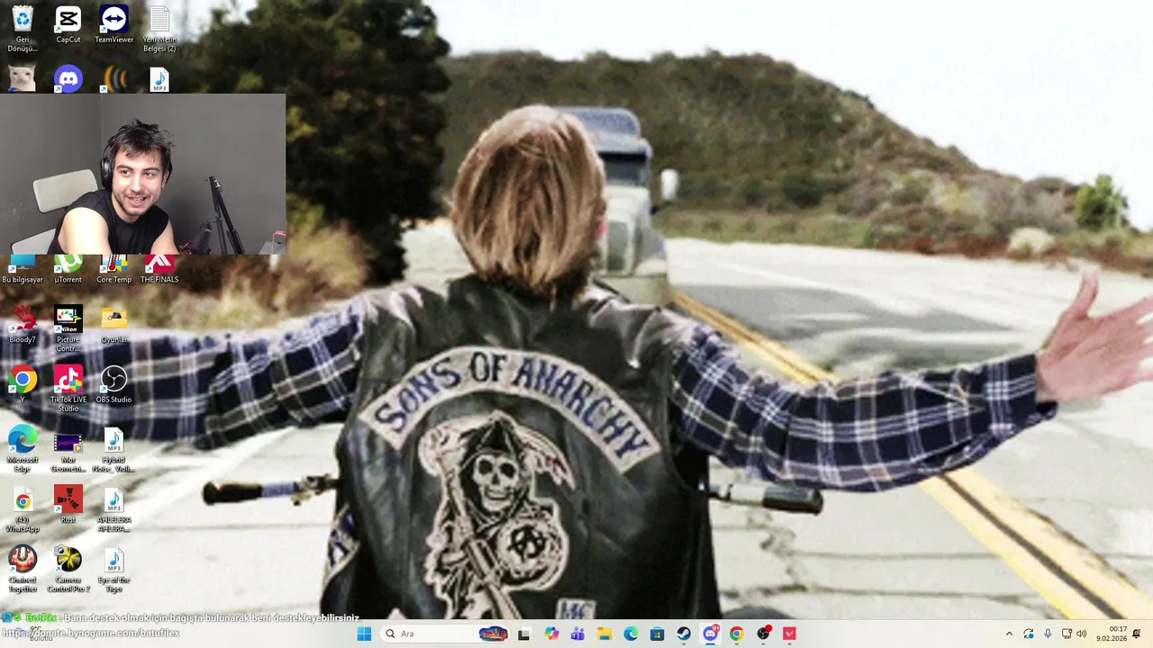Image resolution: width=1153 pixels, height=648 pixels.
Task: Open File Explorer from the taskbar
Action: coord(604,634)
